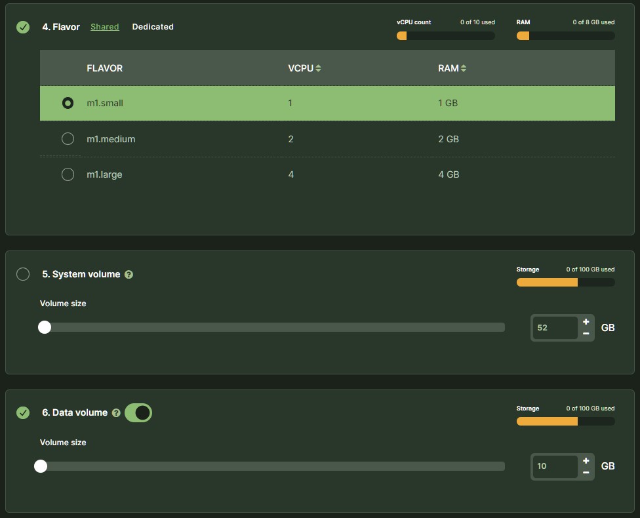Sort flavors by RAM column arrows
The height and width of the screenshot is (518, 640).
(x=464, y=68)
